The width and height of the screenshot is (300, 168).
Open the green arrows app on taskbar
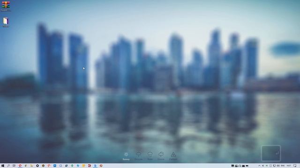pyautogui.click(x=72, y=166)
